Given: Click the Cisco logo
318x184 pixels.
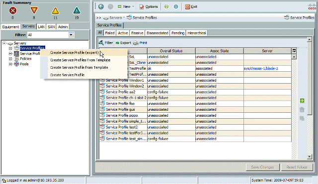Looking at the screenshot, I should coord(312,6).
